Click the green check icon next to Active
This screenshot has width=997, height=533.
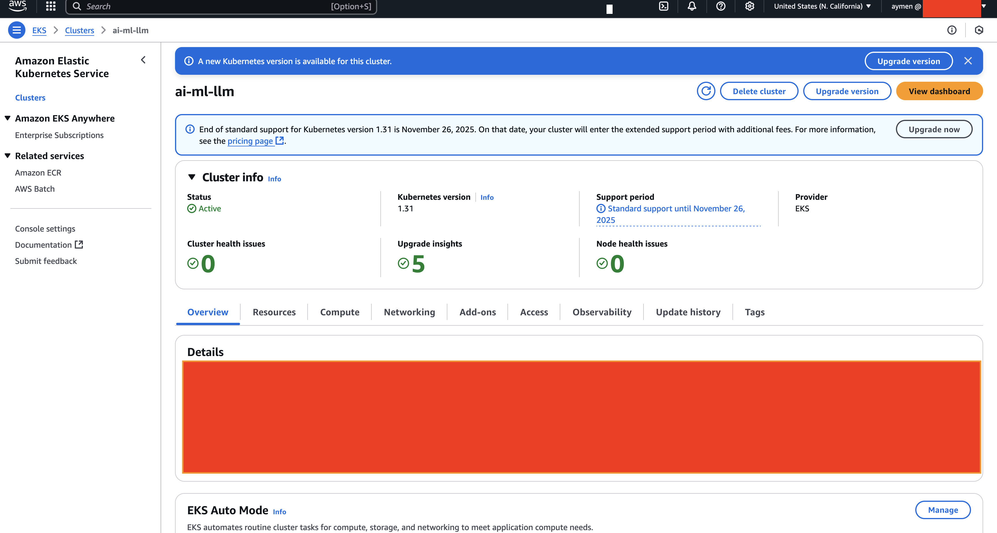191,208
